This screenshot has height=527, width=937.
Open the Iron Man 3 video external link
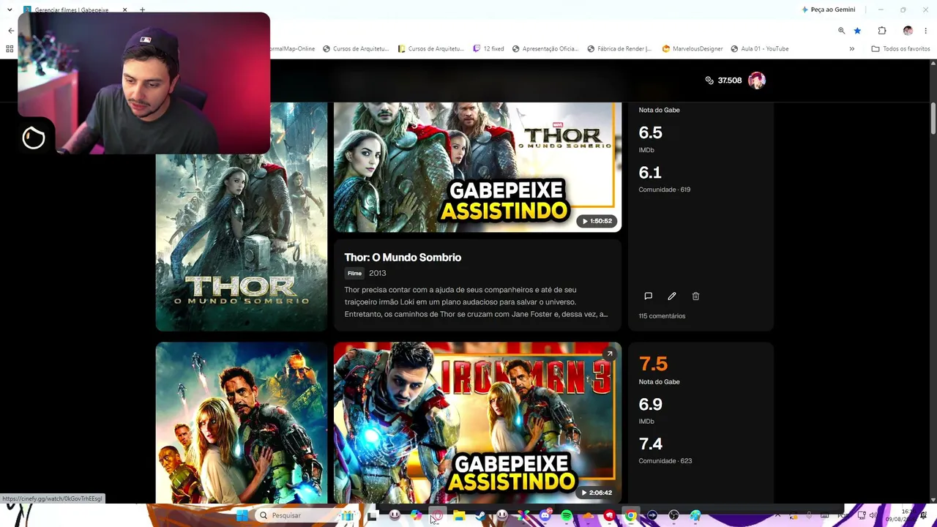(x=609, y=354)
